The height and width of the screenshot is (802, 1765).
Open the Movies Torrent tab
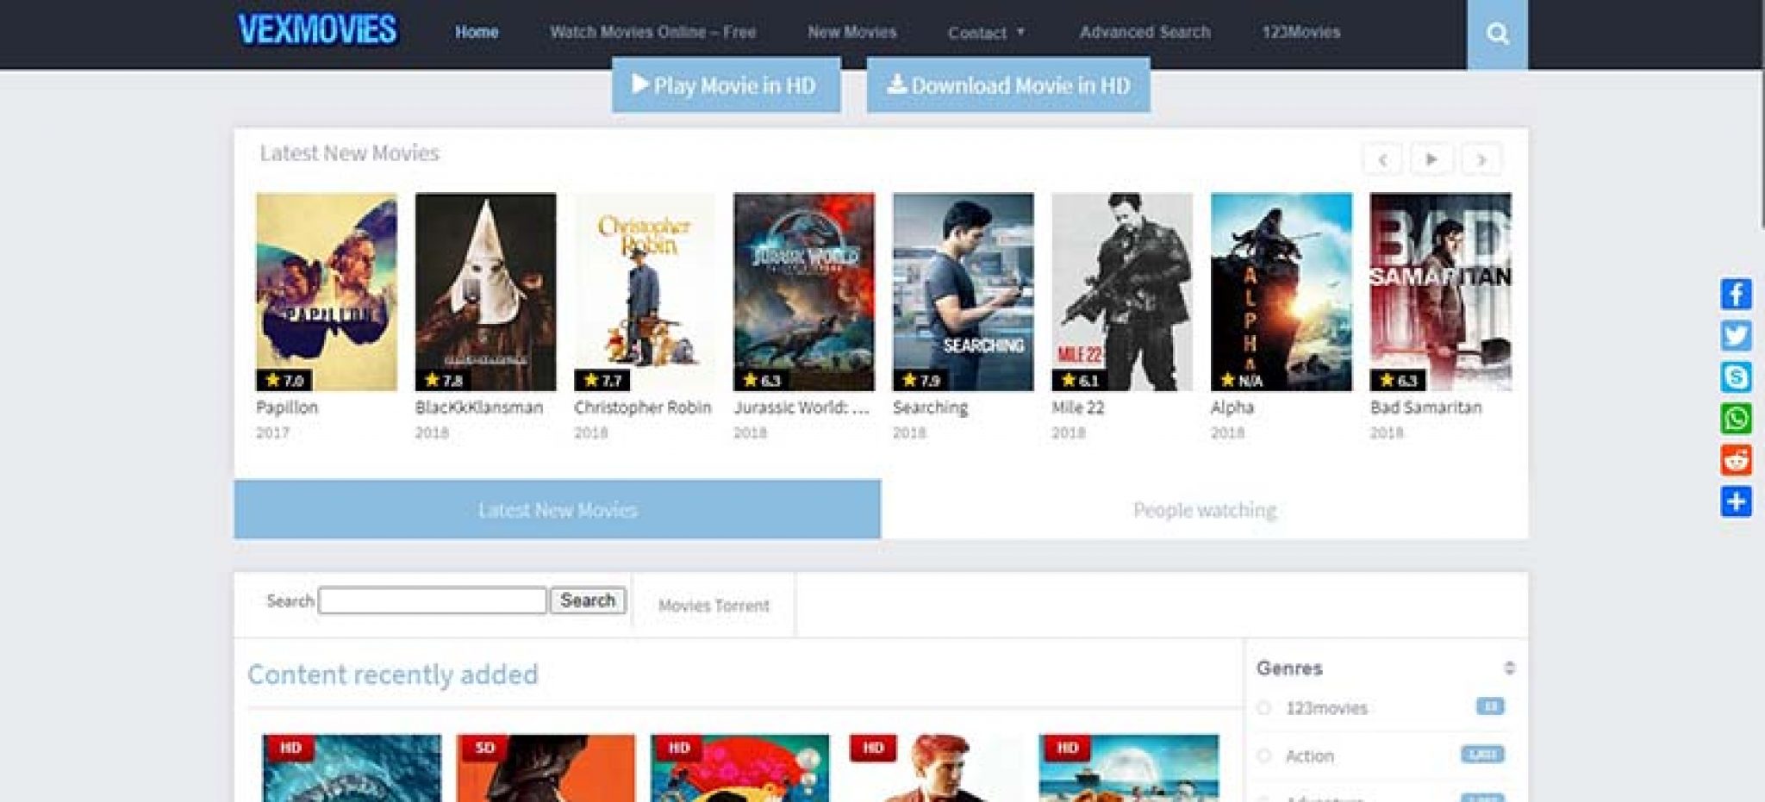point(714,605)
